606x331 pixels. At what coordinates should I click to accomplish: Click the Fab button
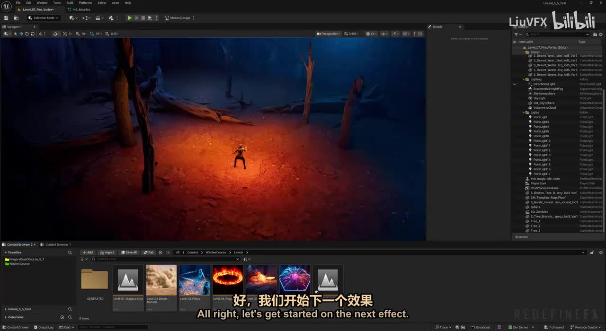pos(149,253)
